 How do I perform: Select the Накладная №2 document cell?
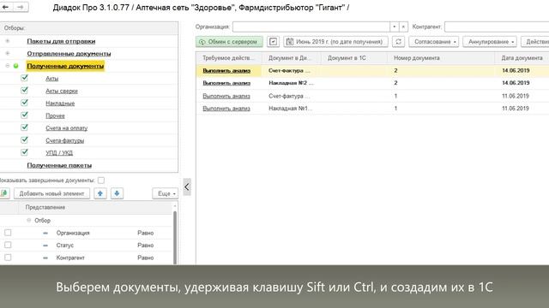click(x=292, y=83)
